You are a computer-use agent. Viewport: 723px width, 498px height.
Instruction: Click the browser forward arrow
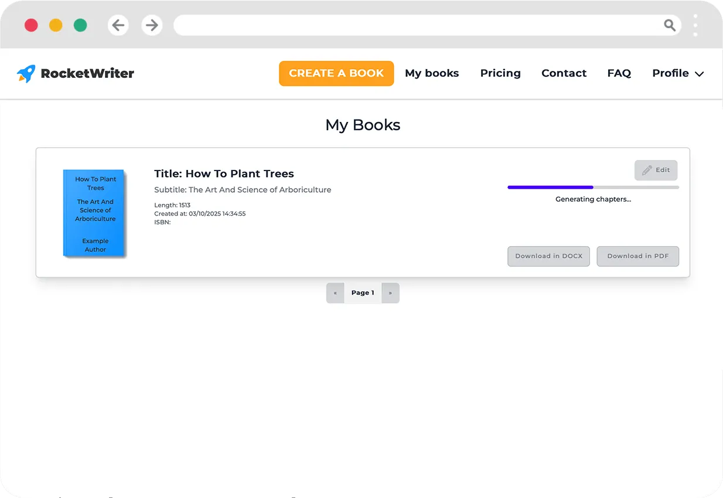(x=152, y=25)
